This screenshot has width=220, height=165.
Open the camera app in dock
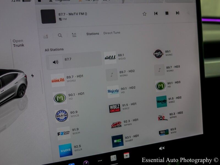[x=86, y=163]
